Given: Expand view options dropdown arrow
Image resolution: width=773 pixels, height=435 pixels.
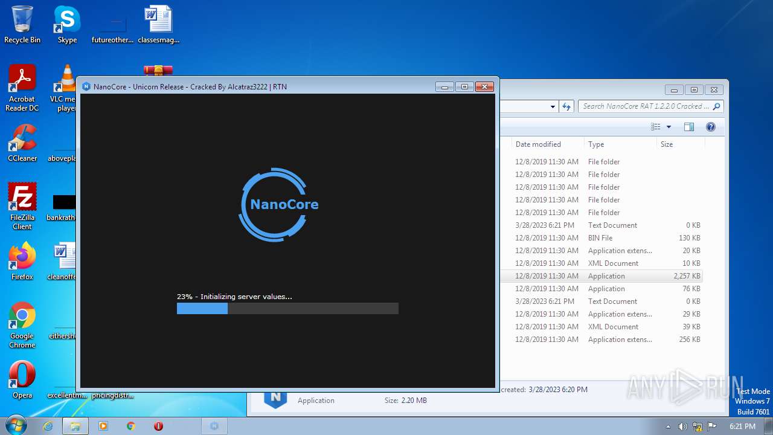Looking at the screenshot, I should [669, 127].
